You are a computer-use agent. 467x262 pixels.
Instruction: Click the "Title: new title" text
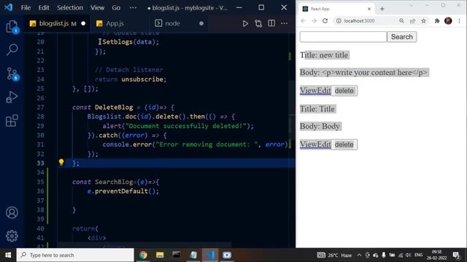coord(324,55)
